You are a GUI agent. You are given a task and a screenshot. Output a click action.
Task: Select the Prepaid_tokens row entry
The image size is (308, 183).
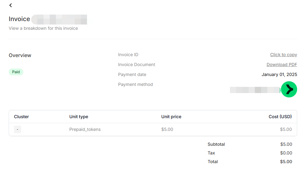[85, 130]
